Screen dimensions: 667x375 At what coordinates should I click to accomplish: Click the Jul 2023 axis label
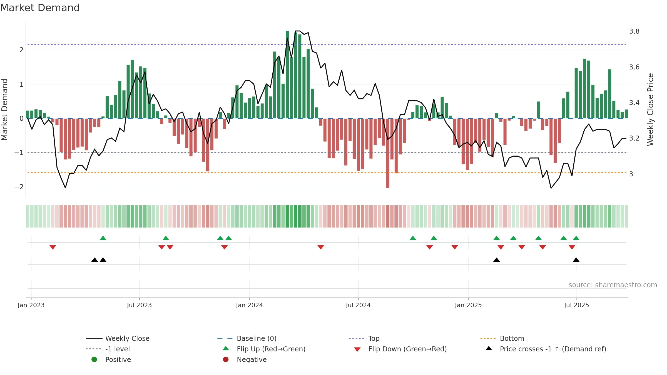pos(140,305)
